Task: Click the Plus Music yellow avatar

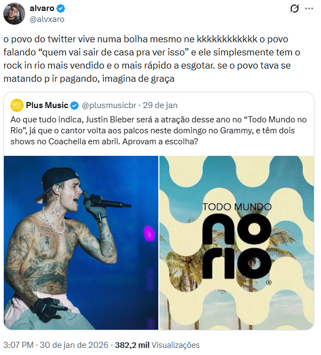Action: [x=17, y=105]
